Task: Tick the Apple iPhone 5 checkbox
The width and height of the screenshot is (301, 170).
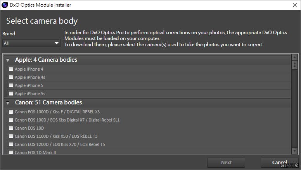Action: [11, 85]
